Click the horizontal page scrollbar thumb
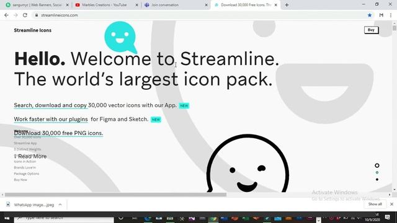The height and width of the screenshot is (223, 397). (115, 195)
